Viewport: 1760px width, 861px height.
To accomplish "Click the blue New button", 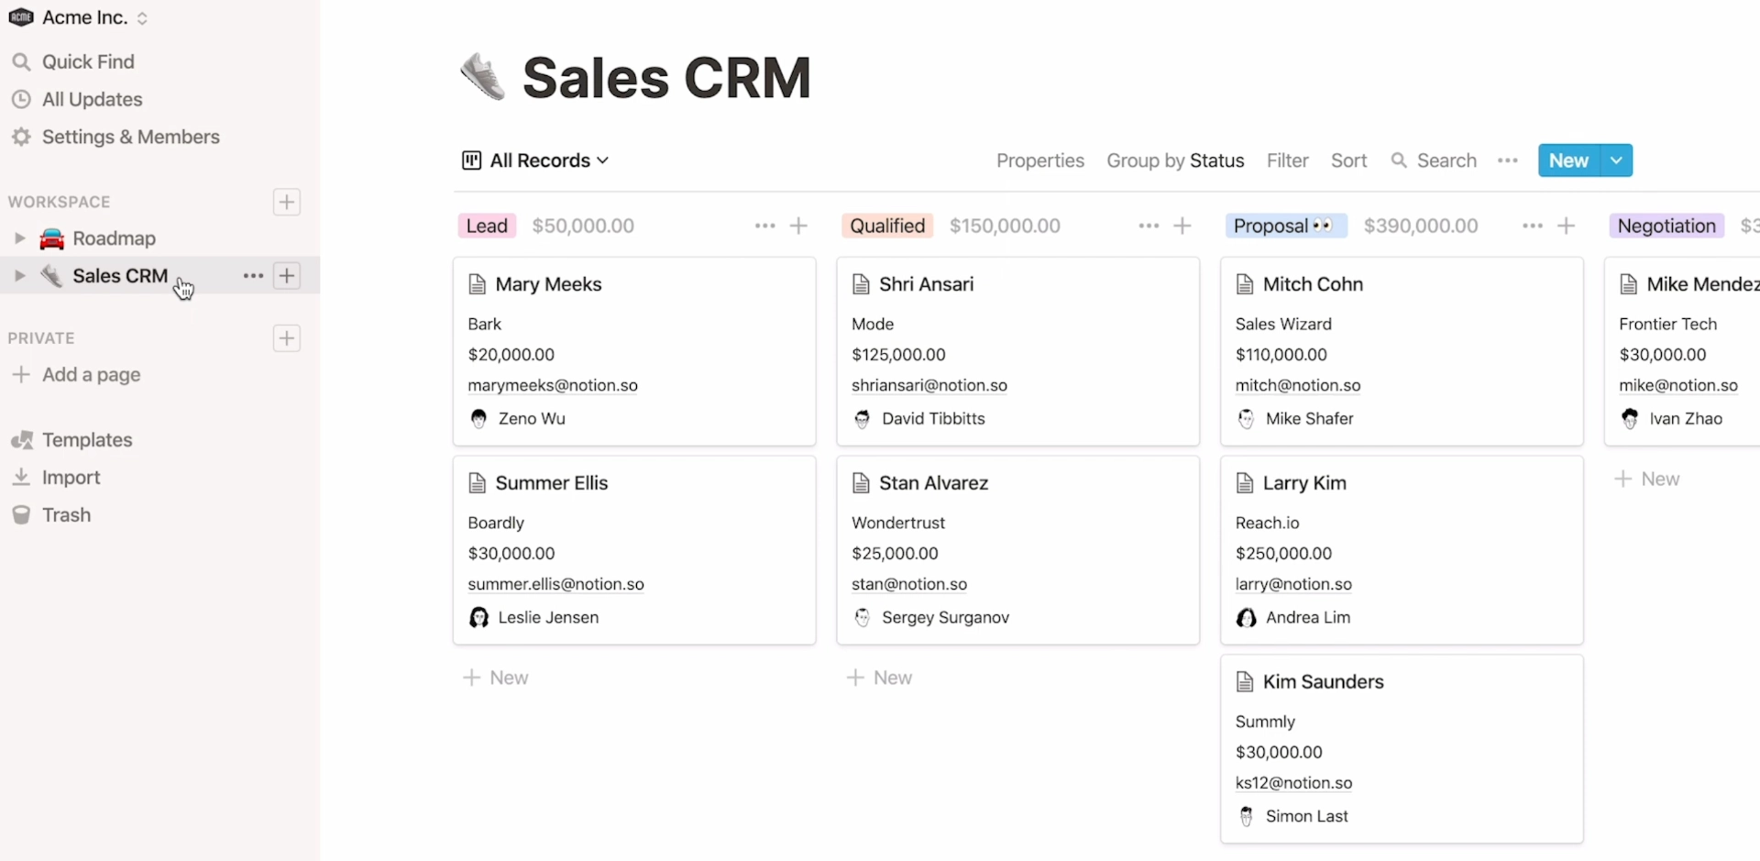I will pyautogui.click(x=1568, y=160).
